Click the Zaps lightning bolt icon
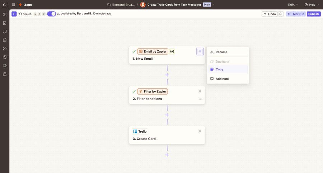The width and height of the screenshot is (323, 173). pyautogui.click(x=20, y=5)
